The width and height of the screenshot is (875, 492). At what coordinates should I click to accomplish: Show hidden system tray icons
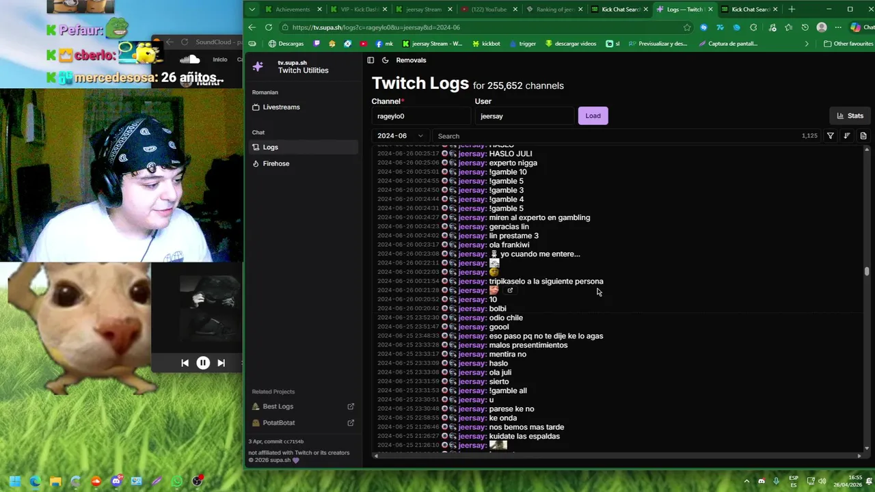tap(746, 481)
